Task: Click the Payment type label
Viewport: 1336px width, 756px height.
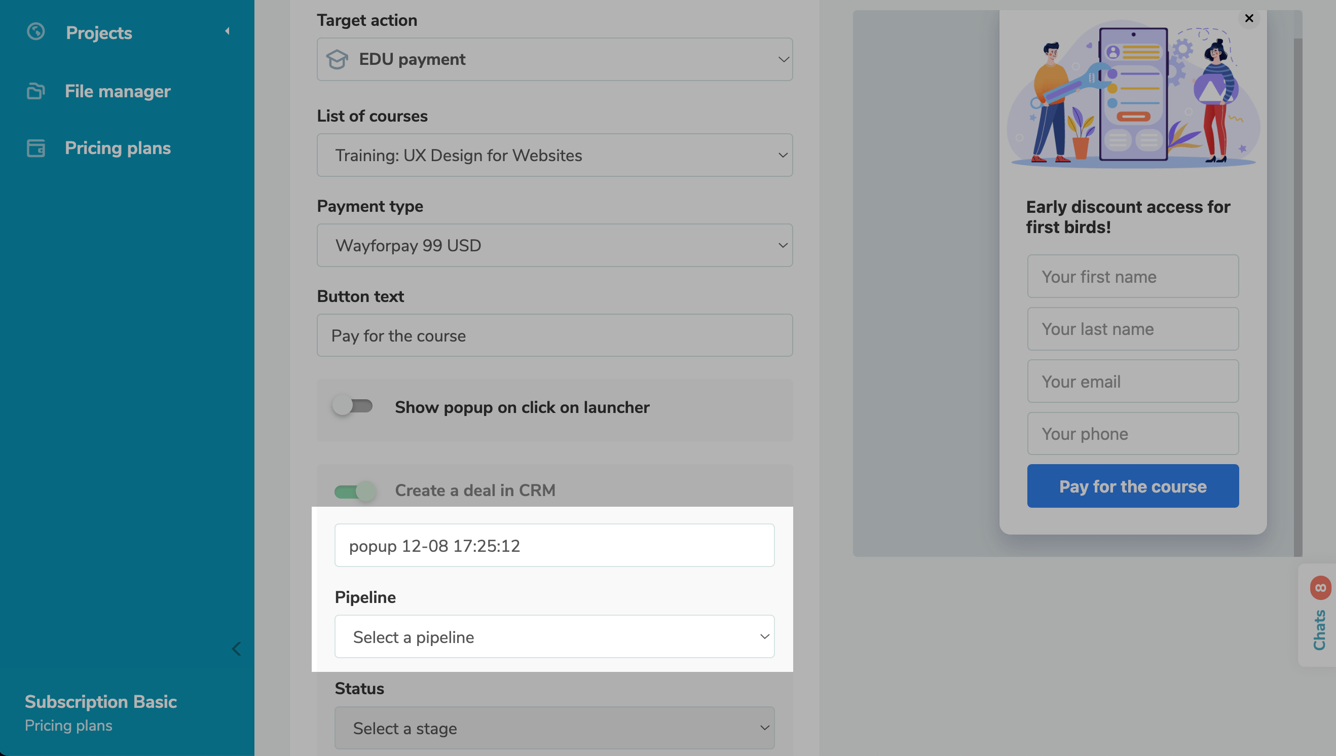Action: coord(370,206)
